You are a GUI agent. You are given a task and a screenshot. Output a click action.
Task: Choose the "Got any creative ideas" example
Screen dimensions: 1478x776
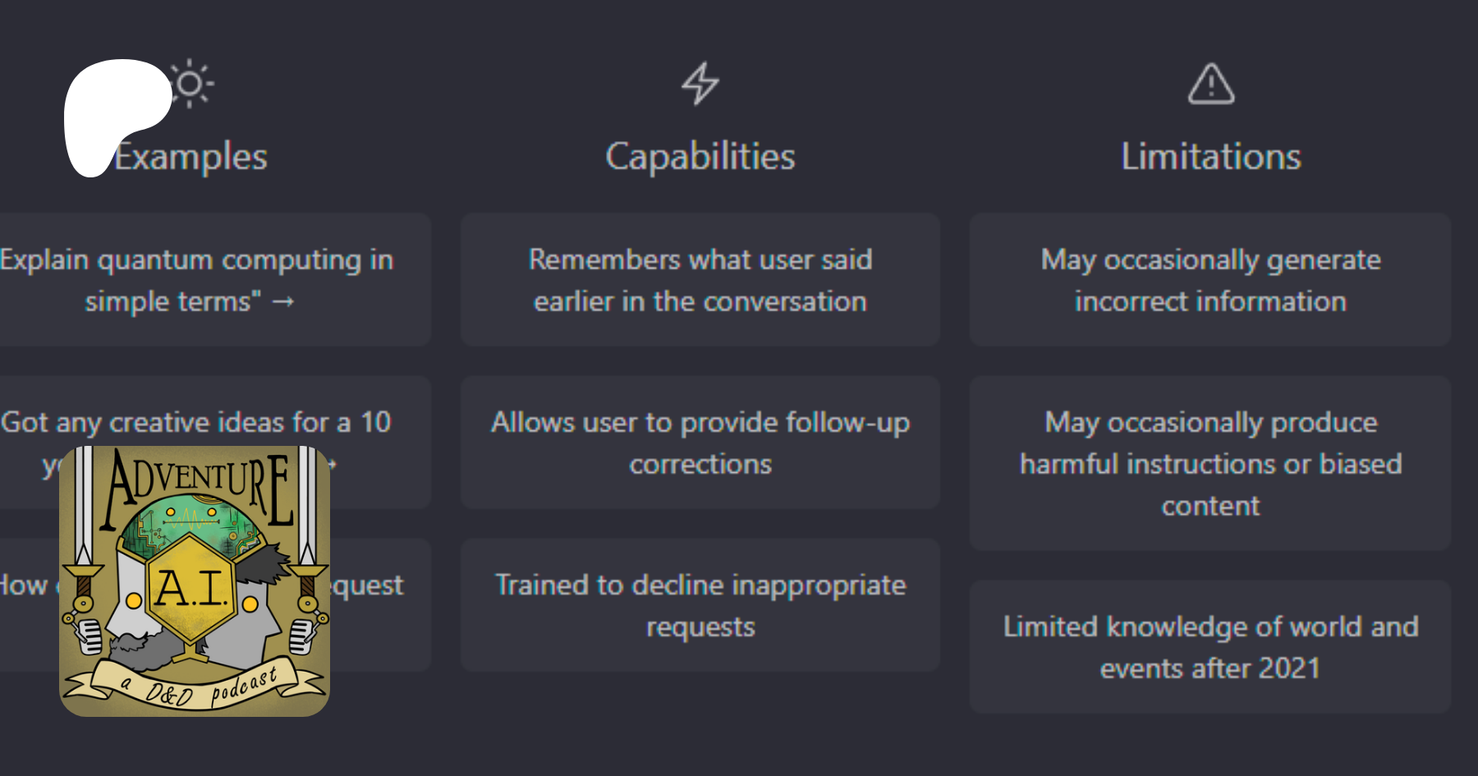pyautogui.click(x=197, y=422)
